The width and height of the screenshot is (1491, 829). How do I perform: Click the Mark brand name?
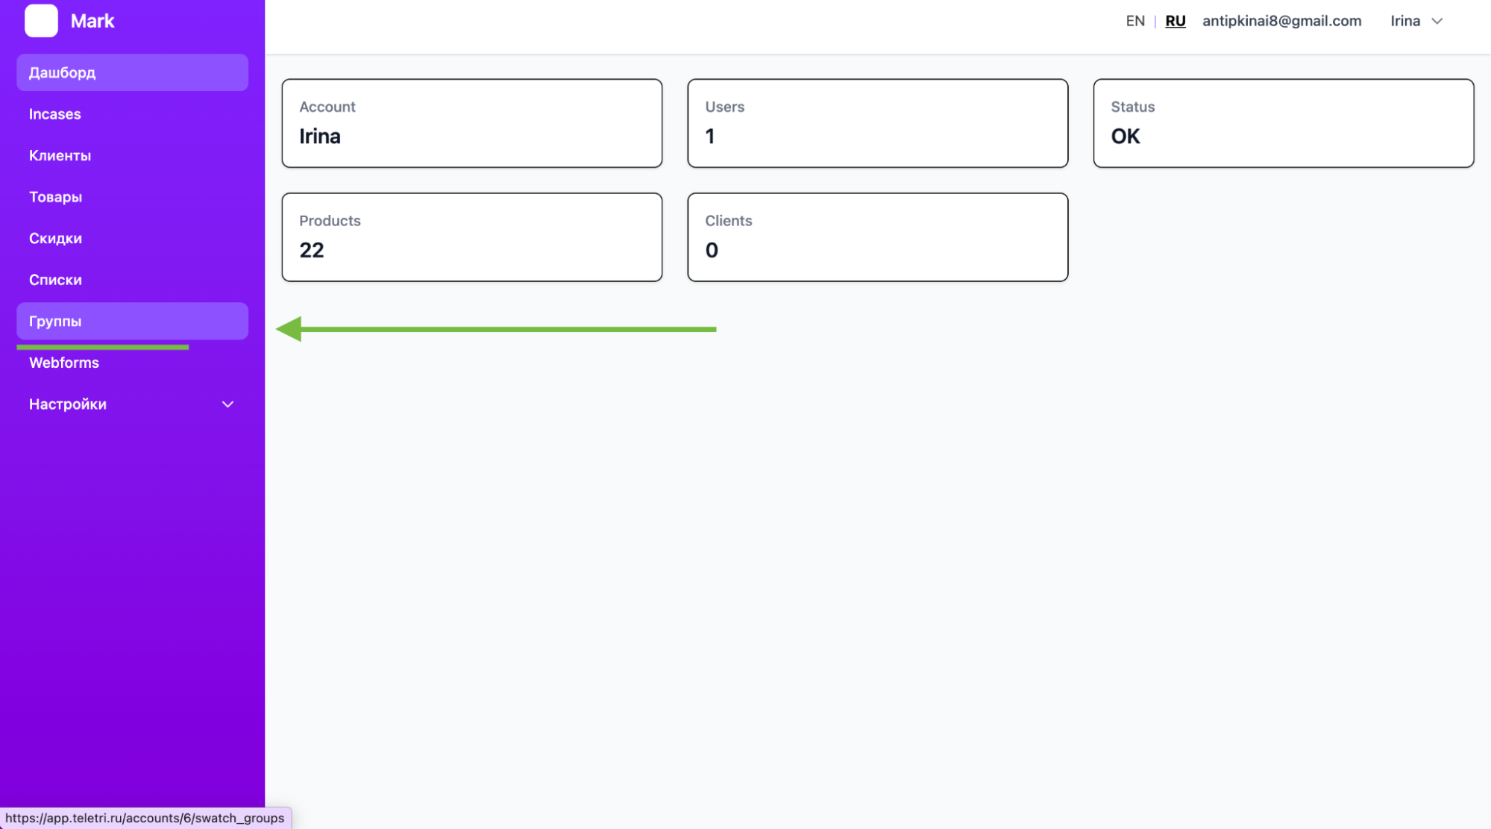[92, 21]
